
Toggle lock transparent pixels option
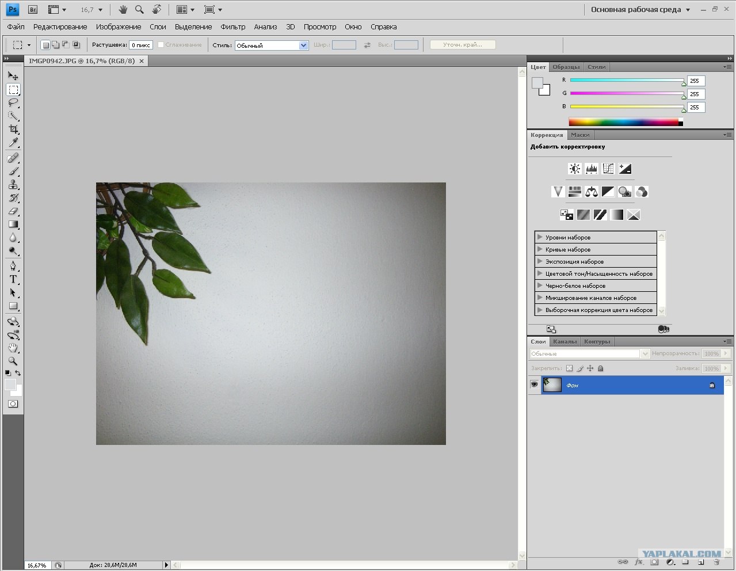point(570,368)
